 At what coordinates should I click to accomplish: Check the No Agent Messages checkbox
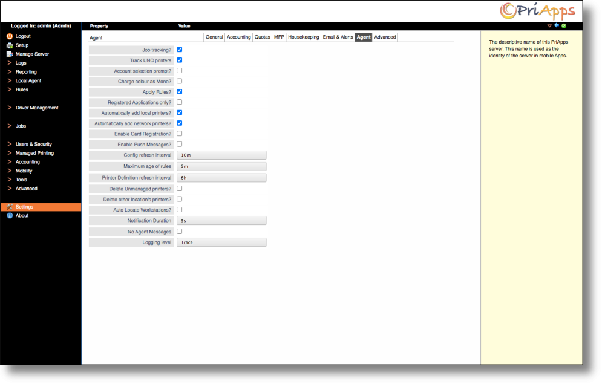(180, 231)
